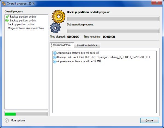Viewport: 164px width, 128px height.
Task: Click the 'More options' label
Action: (x=18, y=120)
